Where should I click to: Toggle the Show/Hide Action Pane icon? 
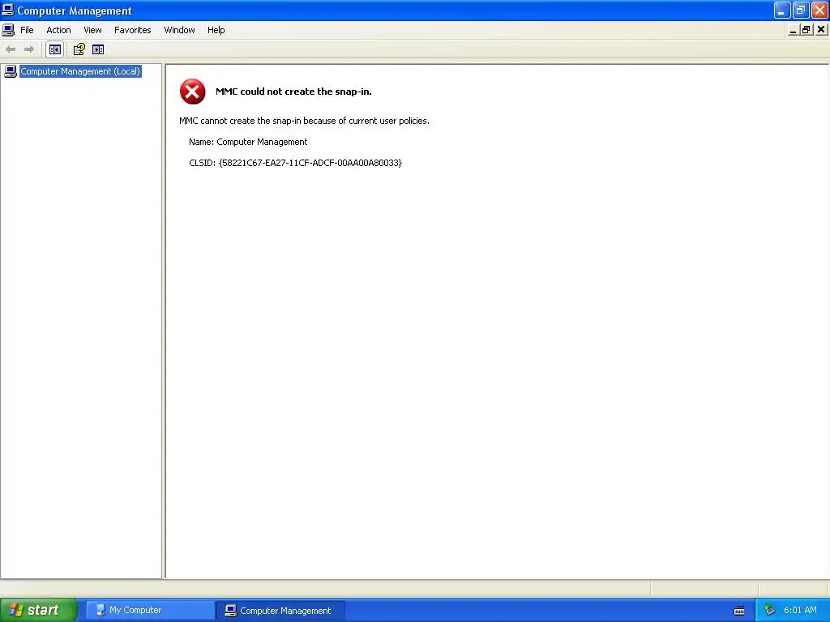(x=98, y=49)
